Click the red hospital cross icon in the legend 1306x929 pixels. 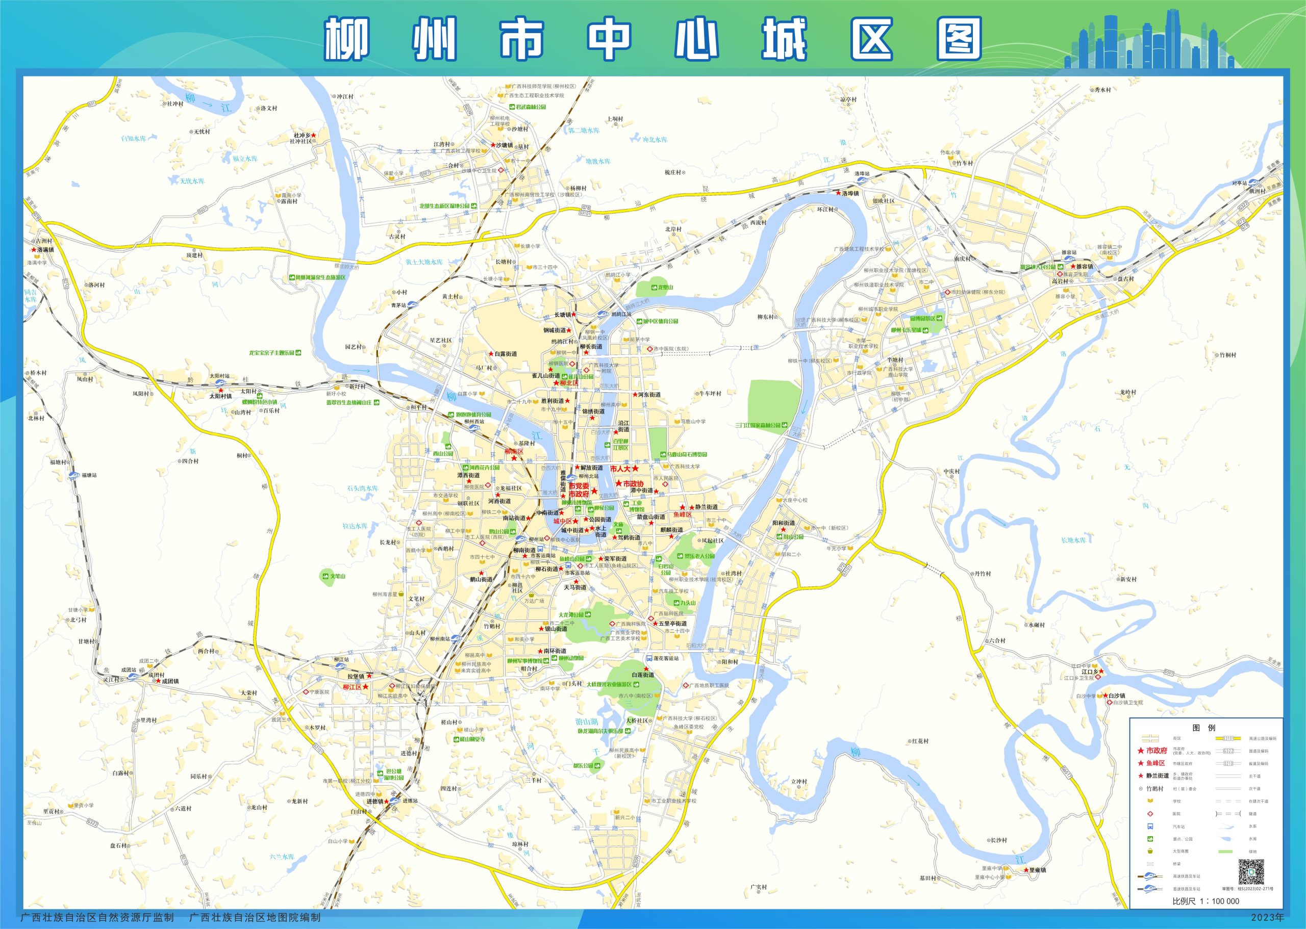coord(1150,814)
